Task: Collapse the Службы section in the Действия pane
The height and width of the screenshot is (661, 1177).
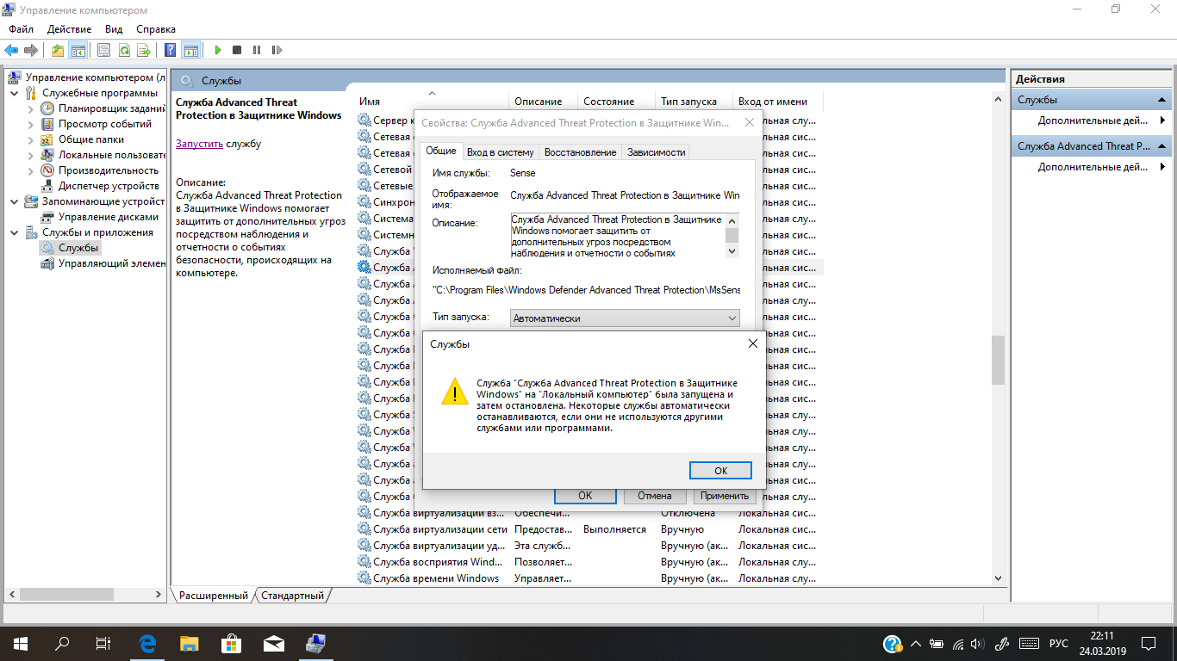Action: [x=1161, y=100]
